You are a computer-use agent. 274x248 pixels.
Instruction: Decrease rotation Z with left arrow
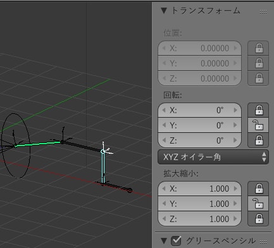coord(164,140)
